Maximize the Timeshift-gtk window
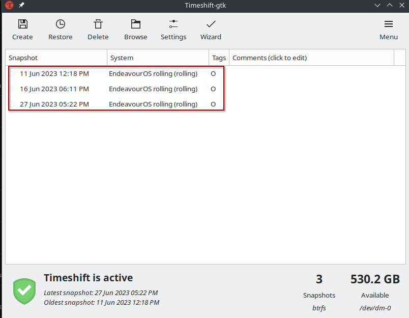 [390, 5]
